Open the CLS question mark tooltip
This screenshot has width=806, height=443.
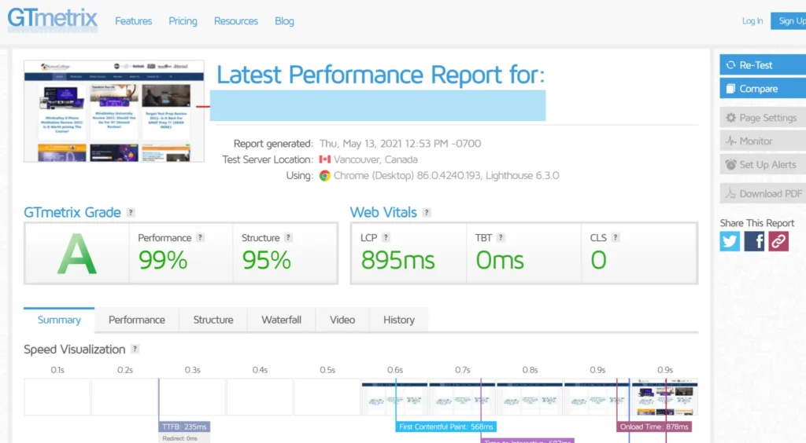pos(616,238)
